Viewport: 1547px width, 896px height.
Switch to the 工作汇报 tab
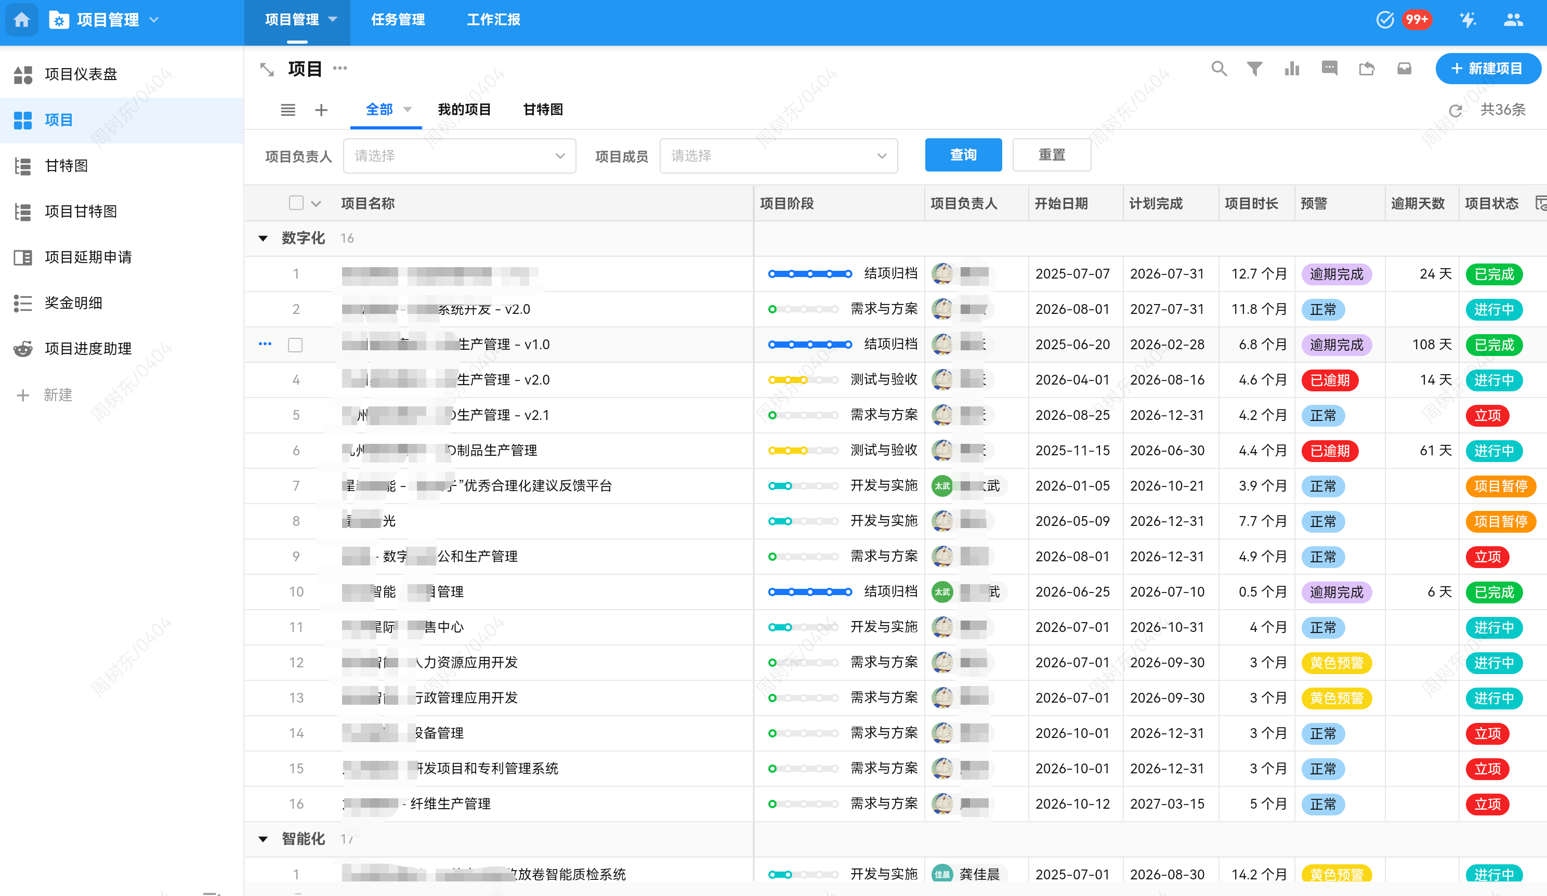click(x=493, y=20)
